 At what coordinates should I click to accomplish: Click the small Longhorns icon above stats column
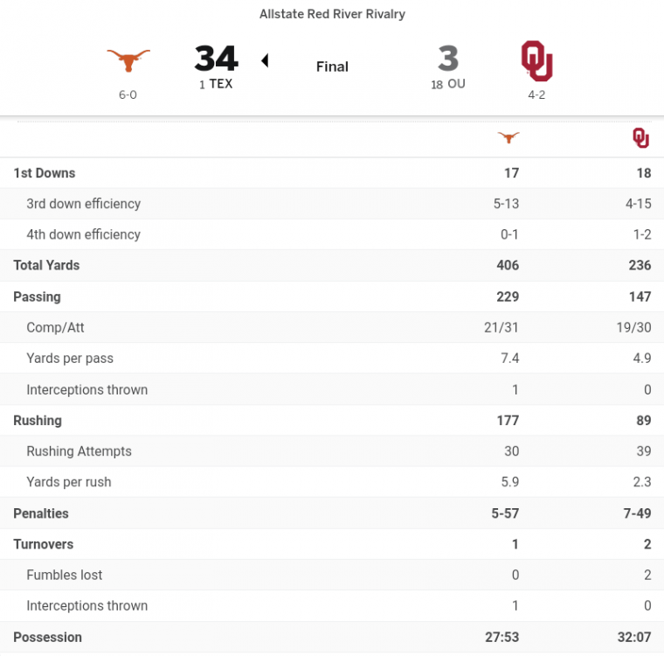[508, 137]
